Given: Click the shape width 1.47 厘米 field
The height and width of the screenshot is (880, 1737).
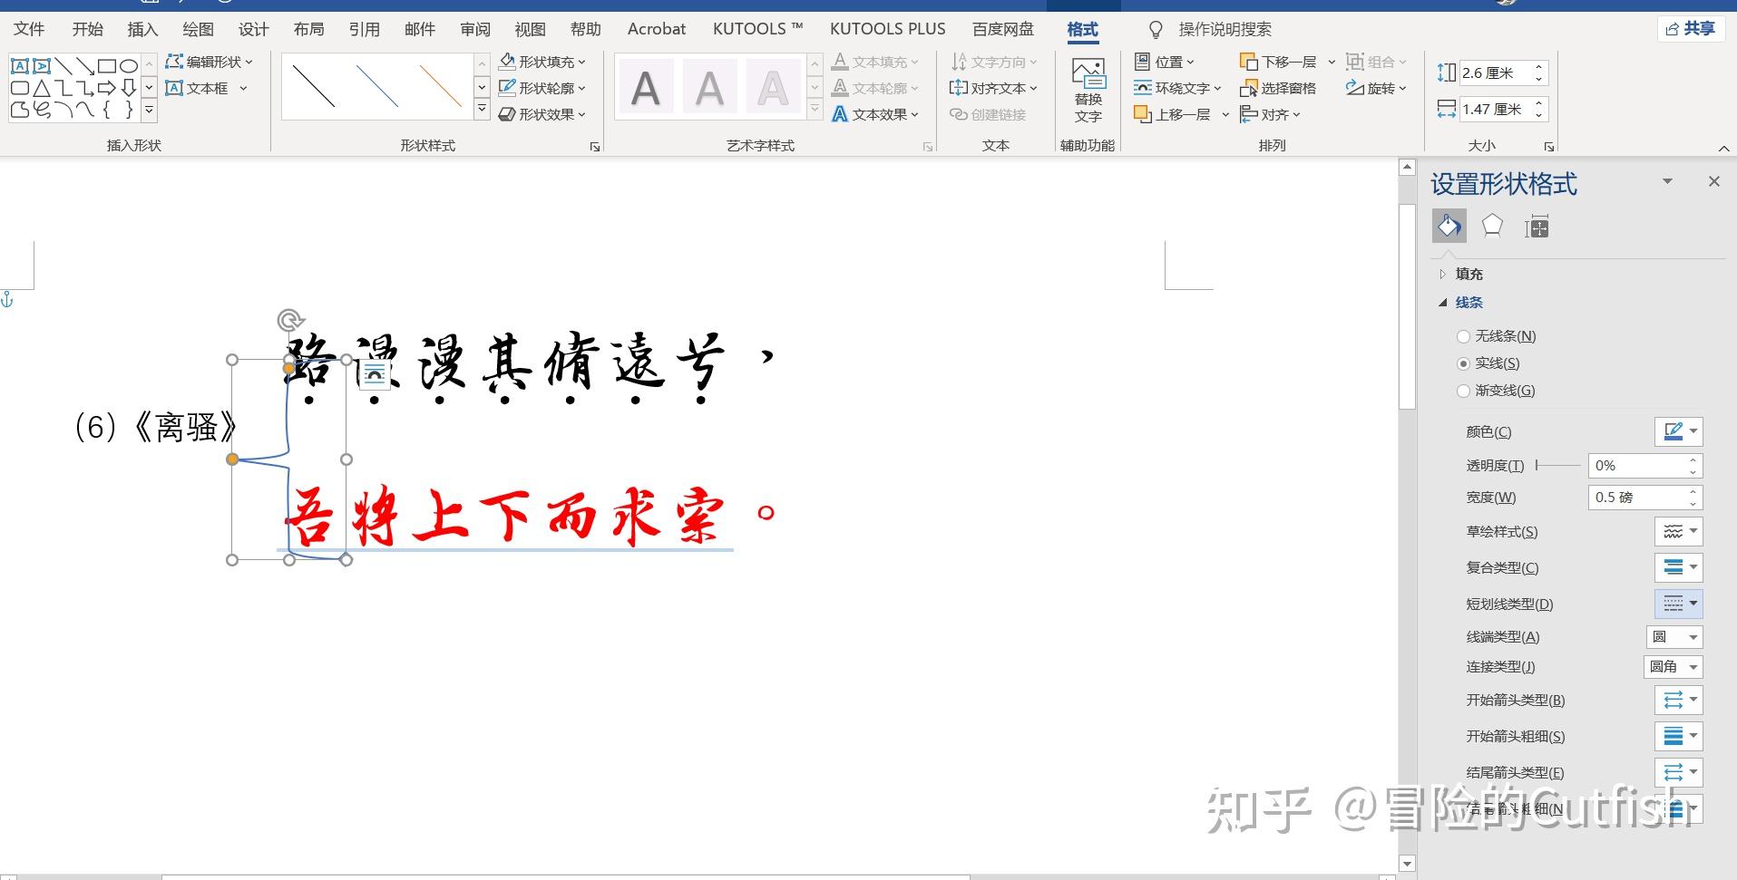Looking at the screenshot, I should click(x=1494, y=109).
